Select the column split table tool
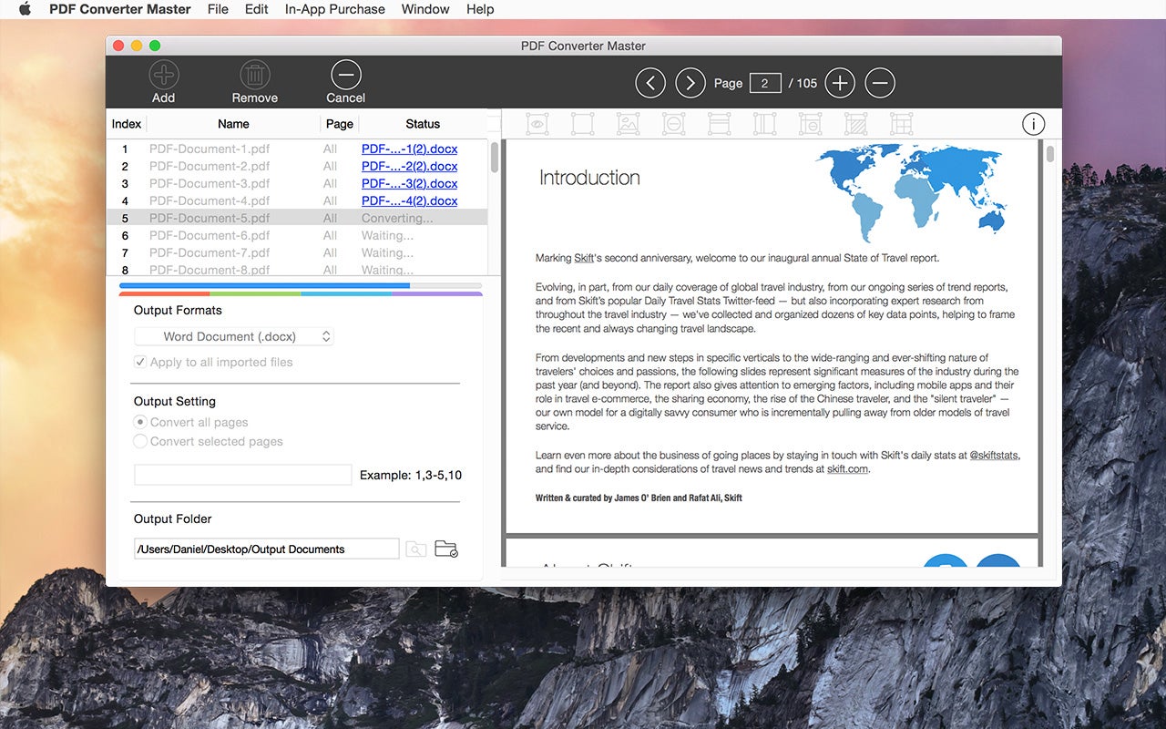This screenshot has width=1166, height=729. 765,124
